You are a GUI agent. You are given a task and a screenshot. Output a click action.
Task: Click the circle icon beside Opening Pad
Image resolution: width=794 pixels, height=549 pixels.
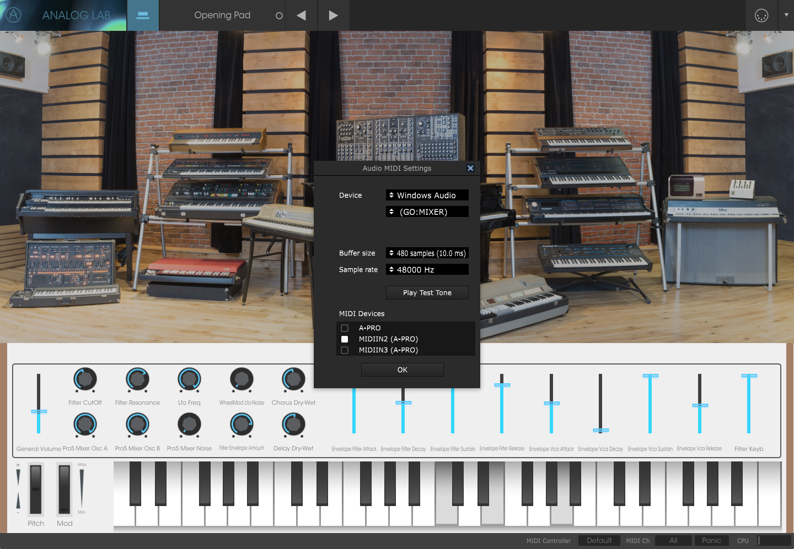coord(279,16)
